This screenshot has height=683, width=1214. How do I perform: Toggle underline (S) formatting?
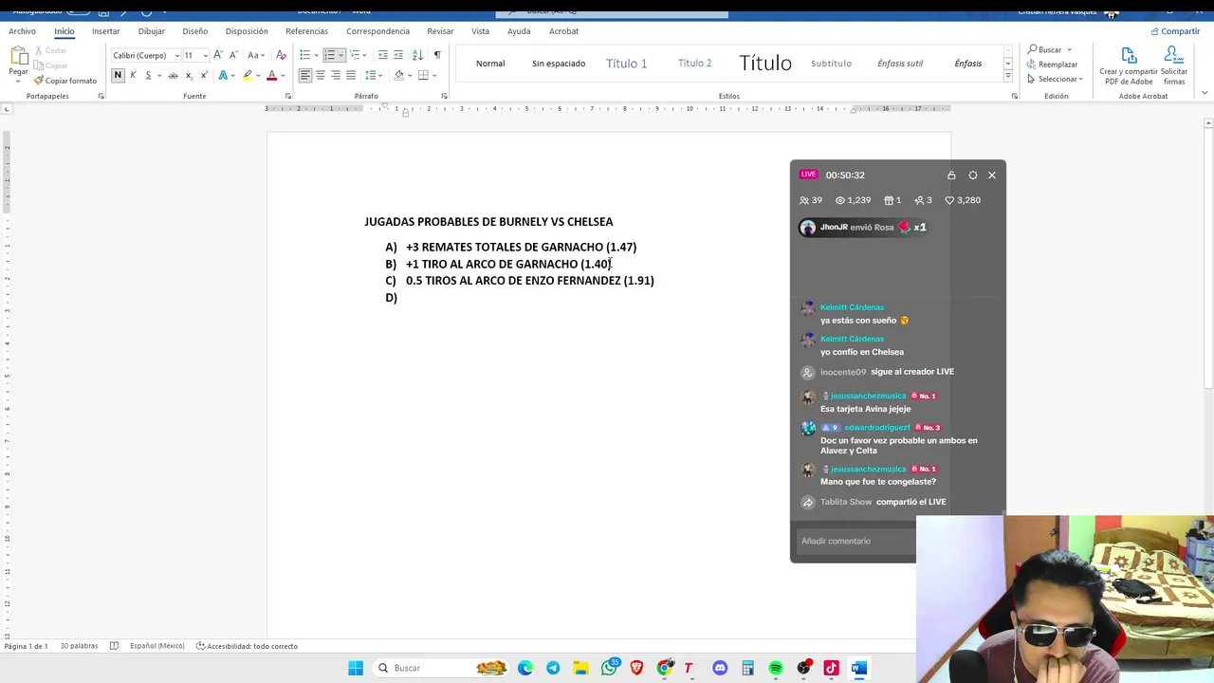[x=148, y=75]
